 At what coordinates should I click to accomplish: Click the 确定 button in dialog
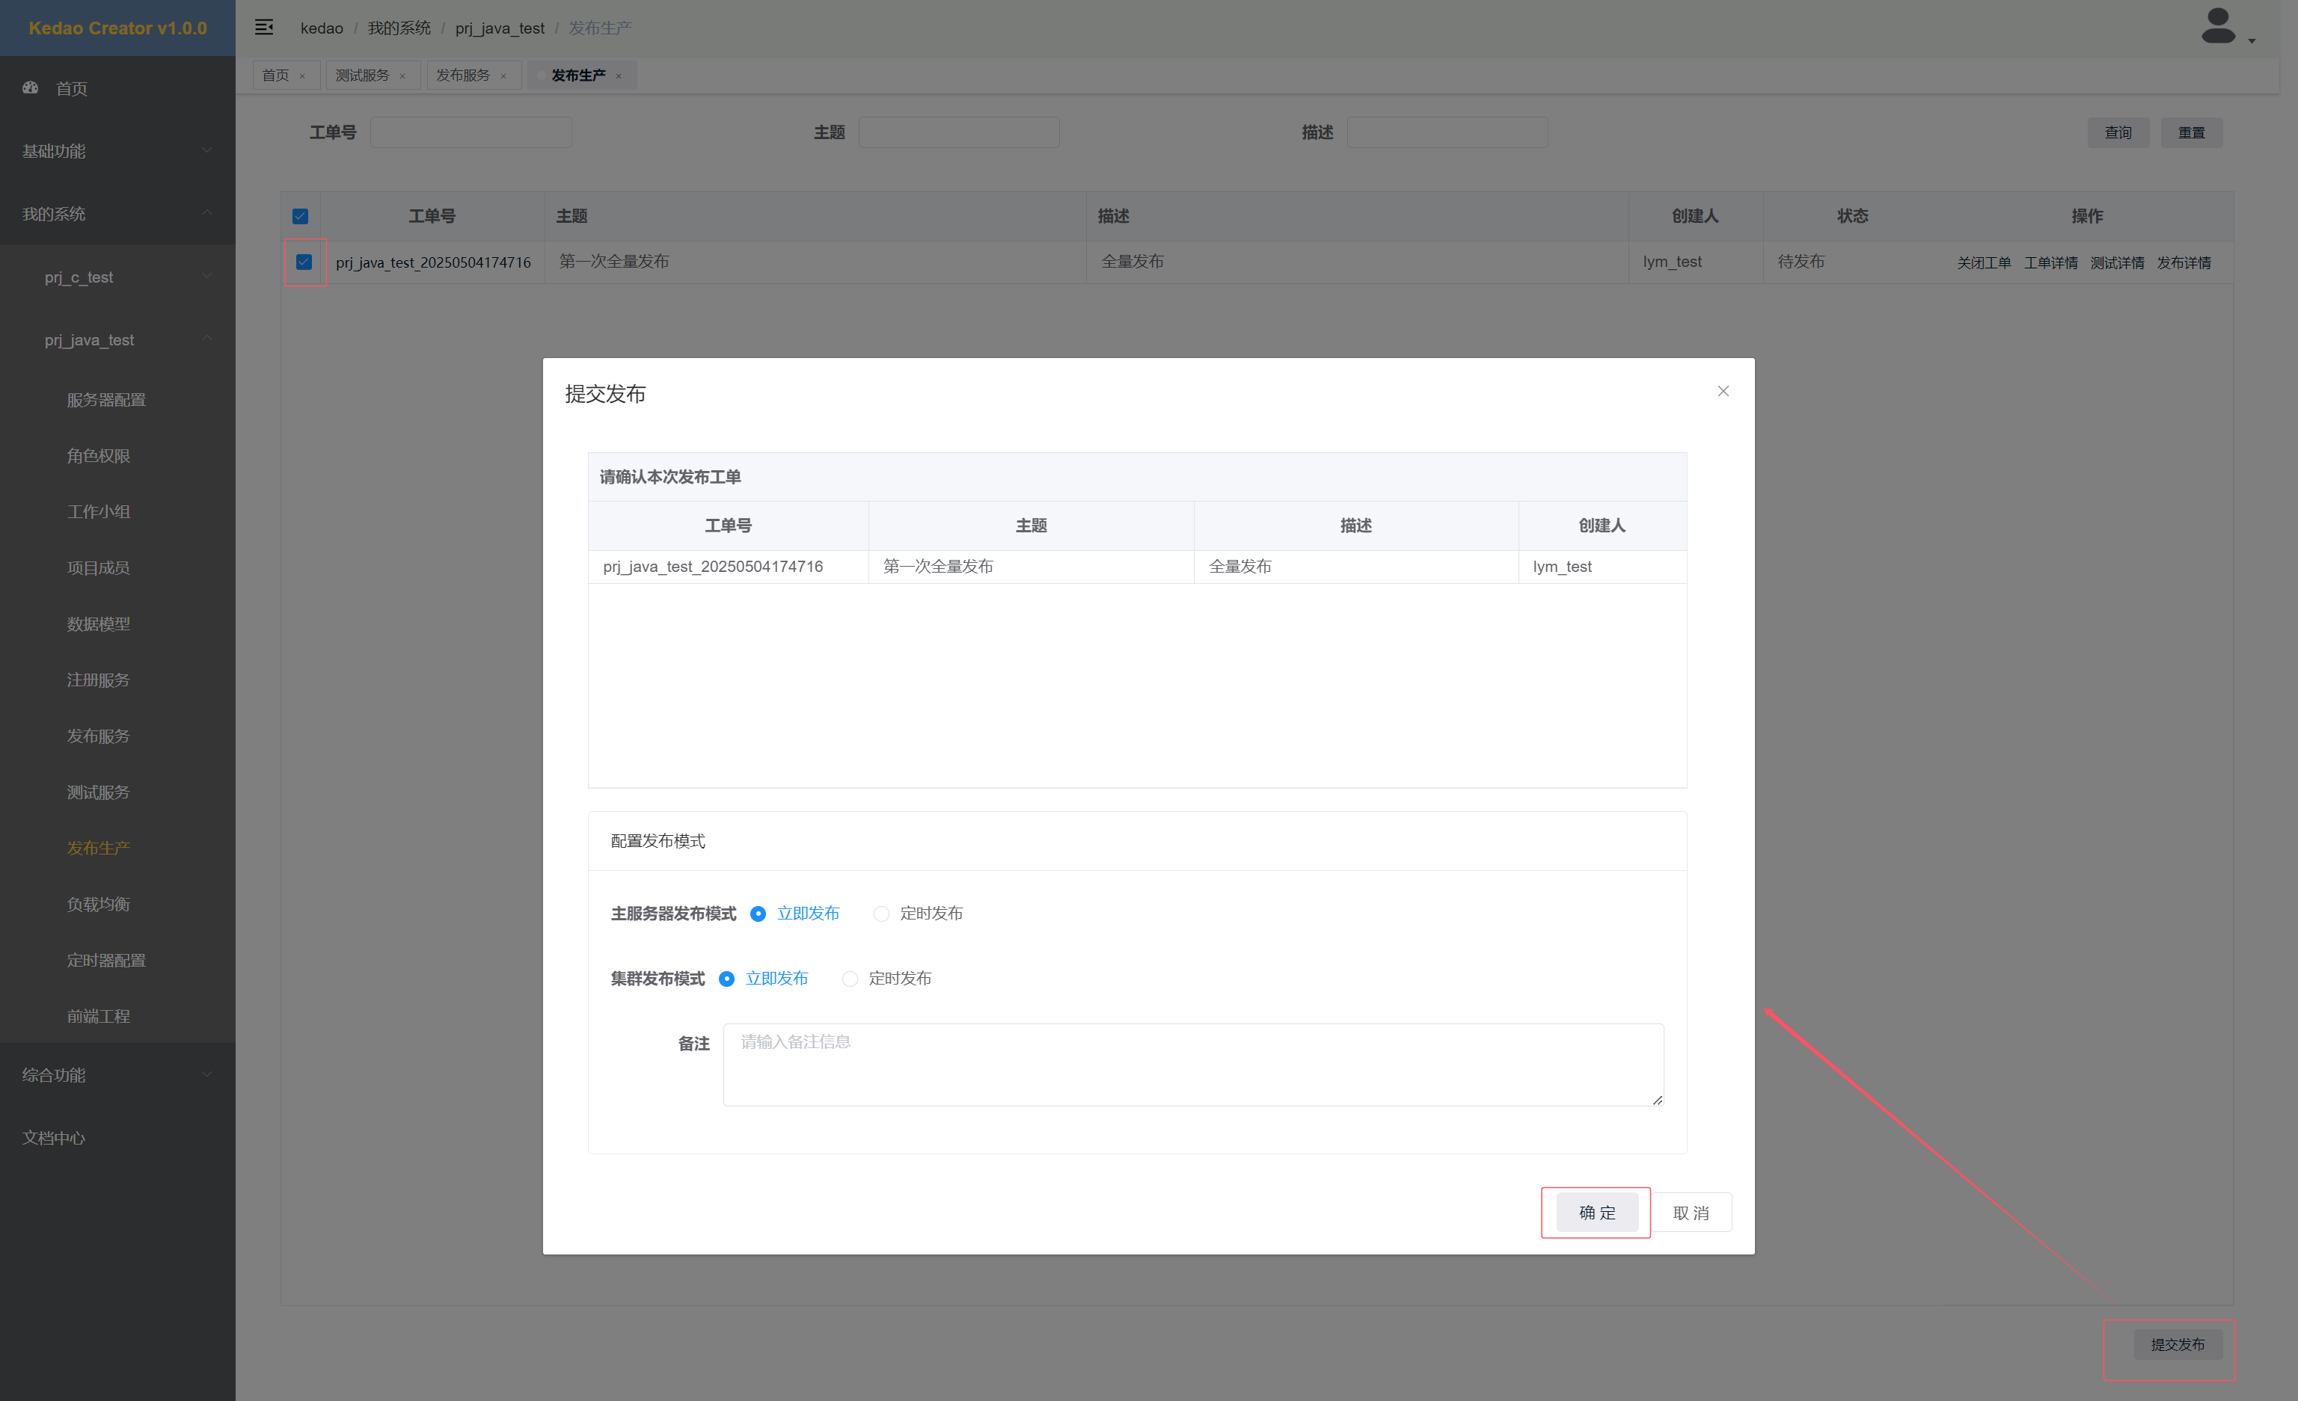pyautogui.click(x=1596, y=1212)
